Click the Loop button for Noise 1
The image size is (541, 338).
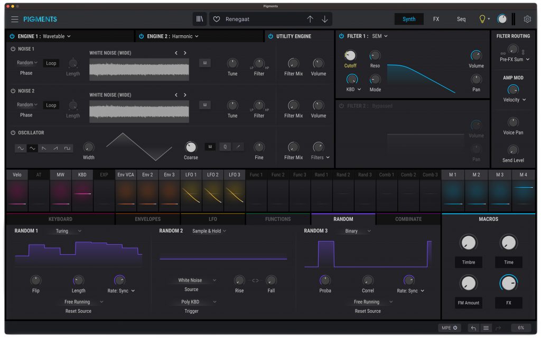click(x=51, y=63)
